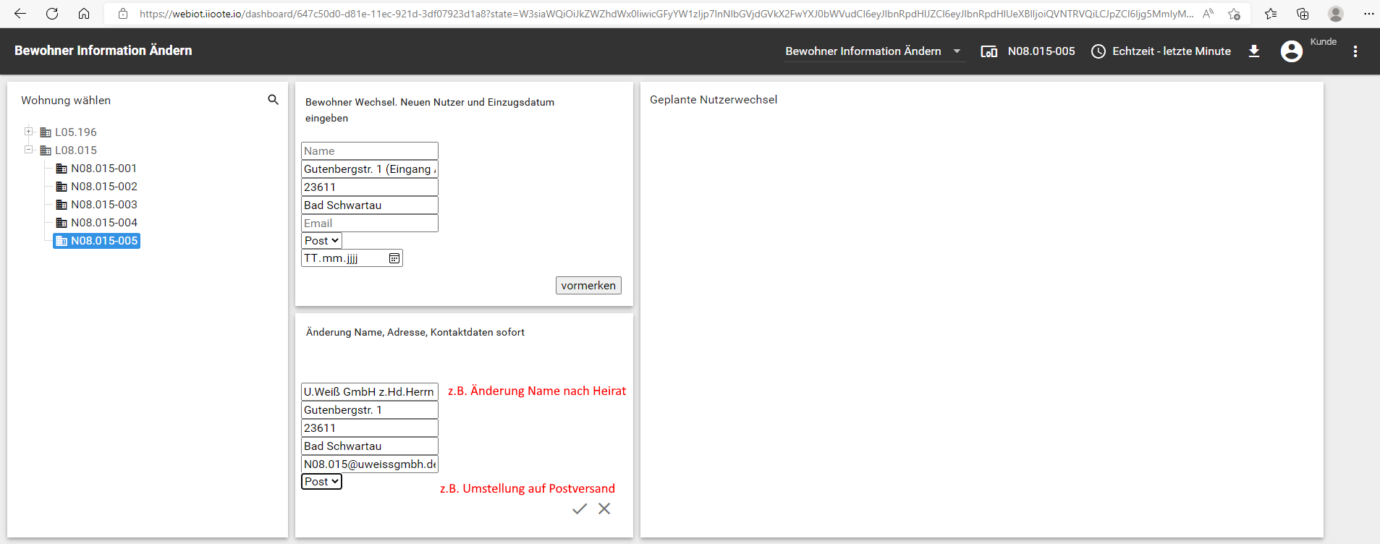The width and height of the screenshot is (1380, 544).
Task: Click lower 23611 postcode field
Action: point(370,428)
